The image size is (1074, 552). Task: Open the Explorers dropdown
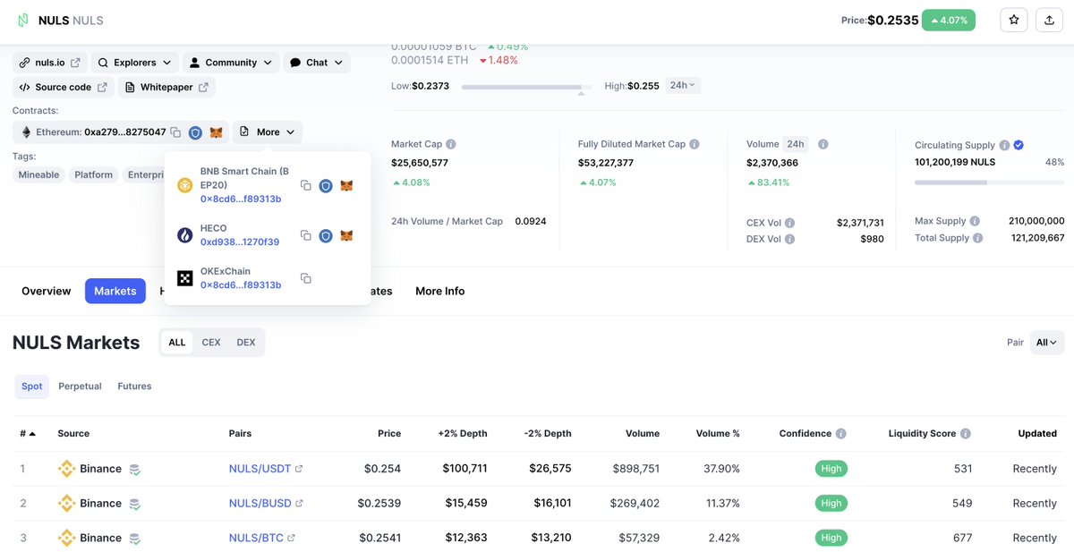[x=133, y=63]
